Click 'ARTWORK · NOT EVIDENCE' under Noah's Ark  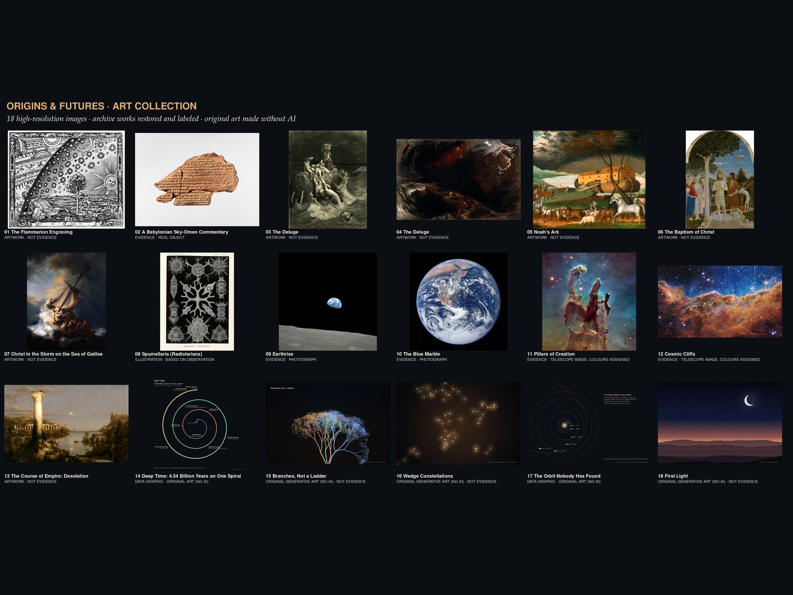point(554,238)
